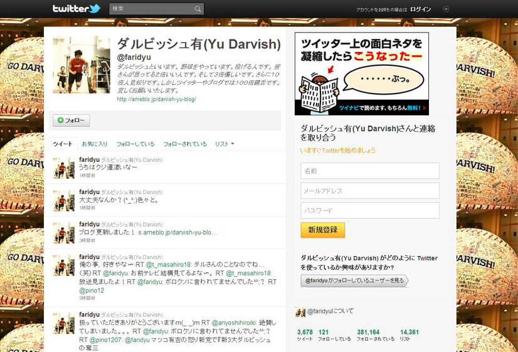The width and height of the screenshot is (518, 352).
Task: Click the ツイナビ advertisement banner
Action: pyautogui.click(x=362, y=73)
